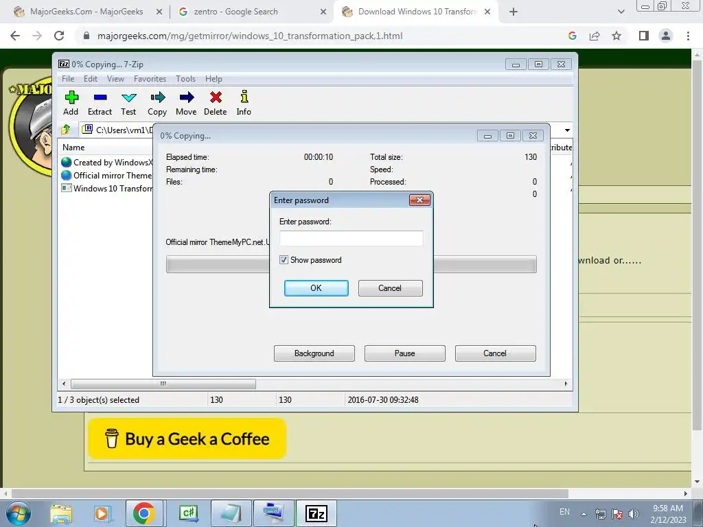Image resolution: width=703 pixels, height=527 pixels.
Task: Open Chrome's side panel icon
Action: 644,36
